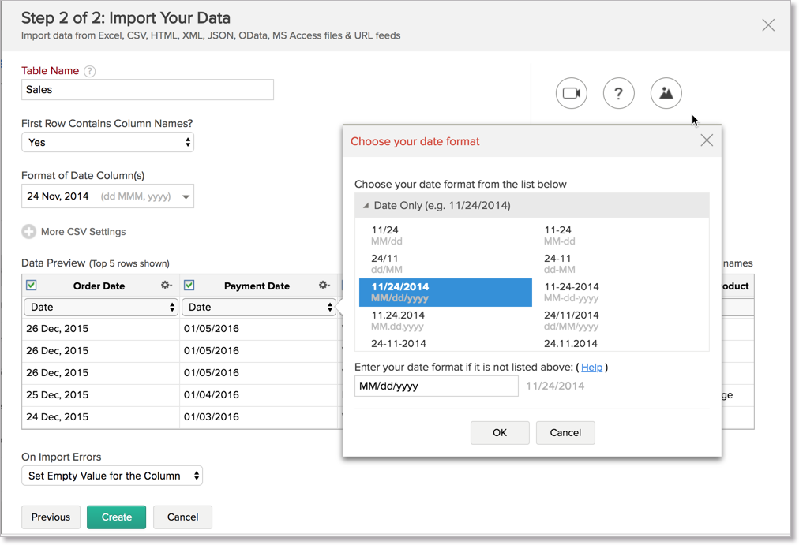Close the Import Your Data dialog
This screenshot has width=799, height=545.
click(768, 25)
